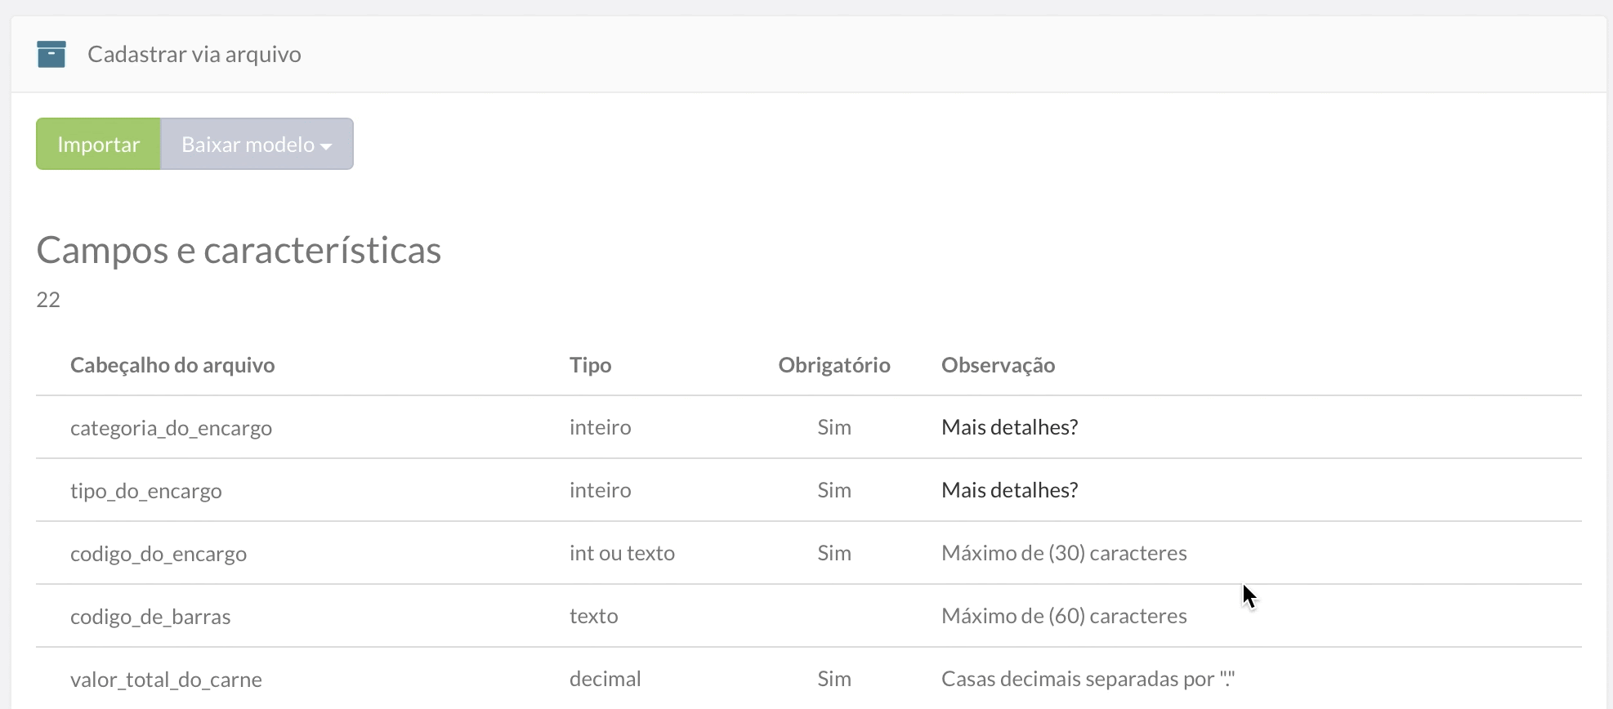Click the 'int ou texto' type cell
Screen dimensions: 1613x709
[x=622, y=553]
